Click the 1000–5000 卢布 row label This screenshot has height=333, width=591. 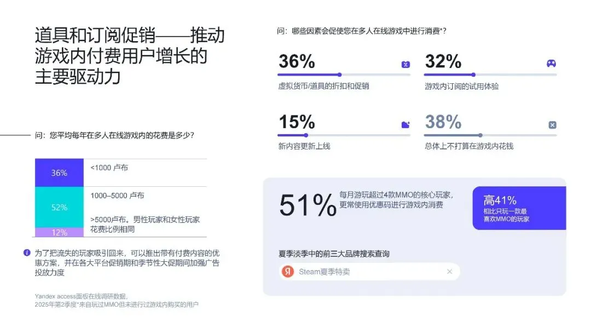(x=117, y=196)
